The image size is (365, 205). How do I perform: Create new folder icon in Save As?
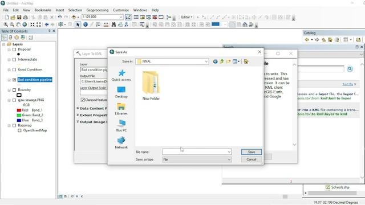click(228, 61)
